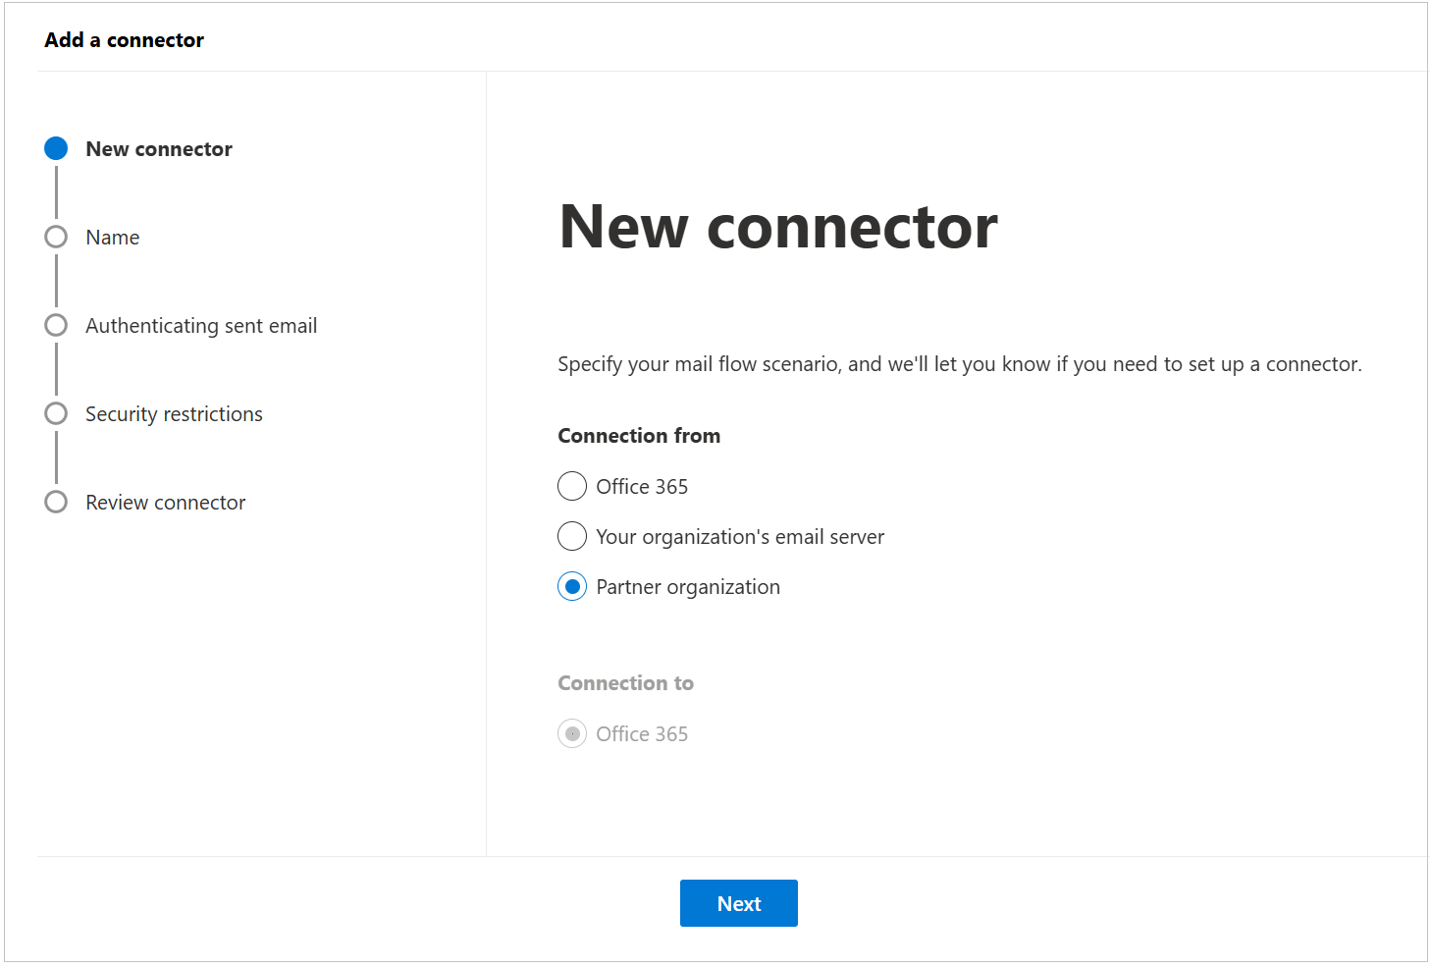Image resolution: width=1430 pixels, height=967 pixels.
Task: Click the Connection to label
Action: pyautogui.click(x=625, y=683)
